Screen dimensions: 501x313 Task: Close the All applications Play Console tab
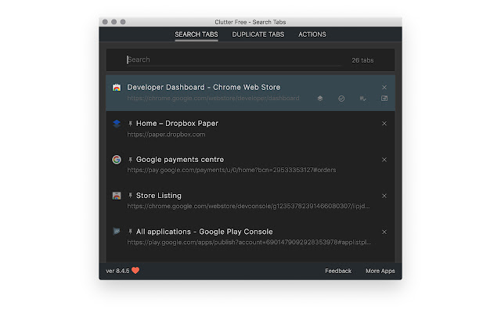(x=384, y=232)
